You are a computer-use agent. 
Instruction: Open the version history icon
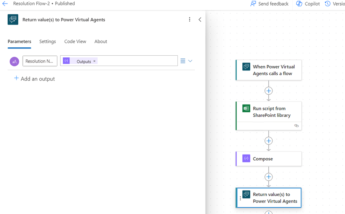328,4
